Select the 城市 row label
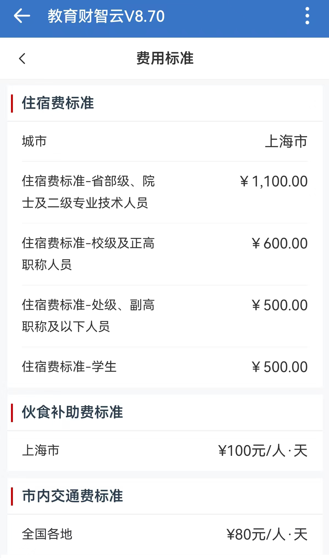The width and height of the screenshot is (329, 558). [x=34, y=141]
